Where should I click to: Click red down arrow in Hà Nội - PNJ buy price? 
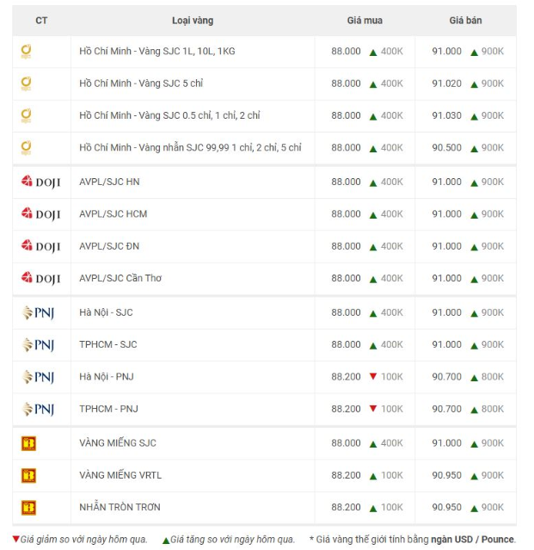373,376
